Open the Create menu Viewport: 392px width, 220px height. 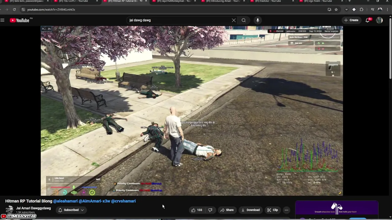[x=351, y=20]
